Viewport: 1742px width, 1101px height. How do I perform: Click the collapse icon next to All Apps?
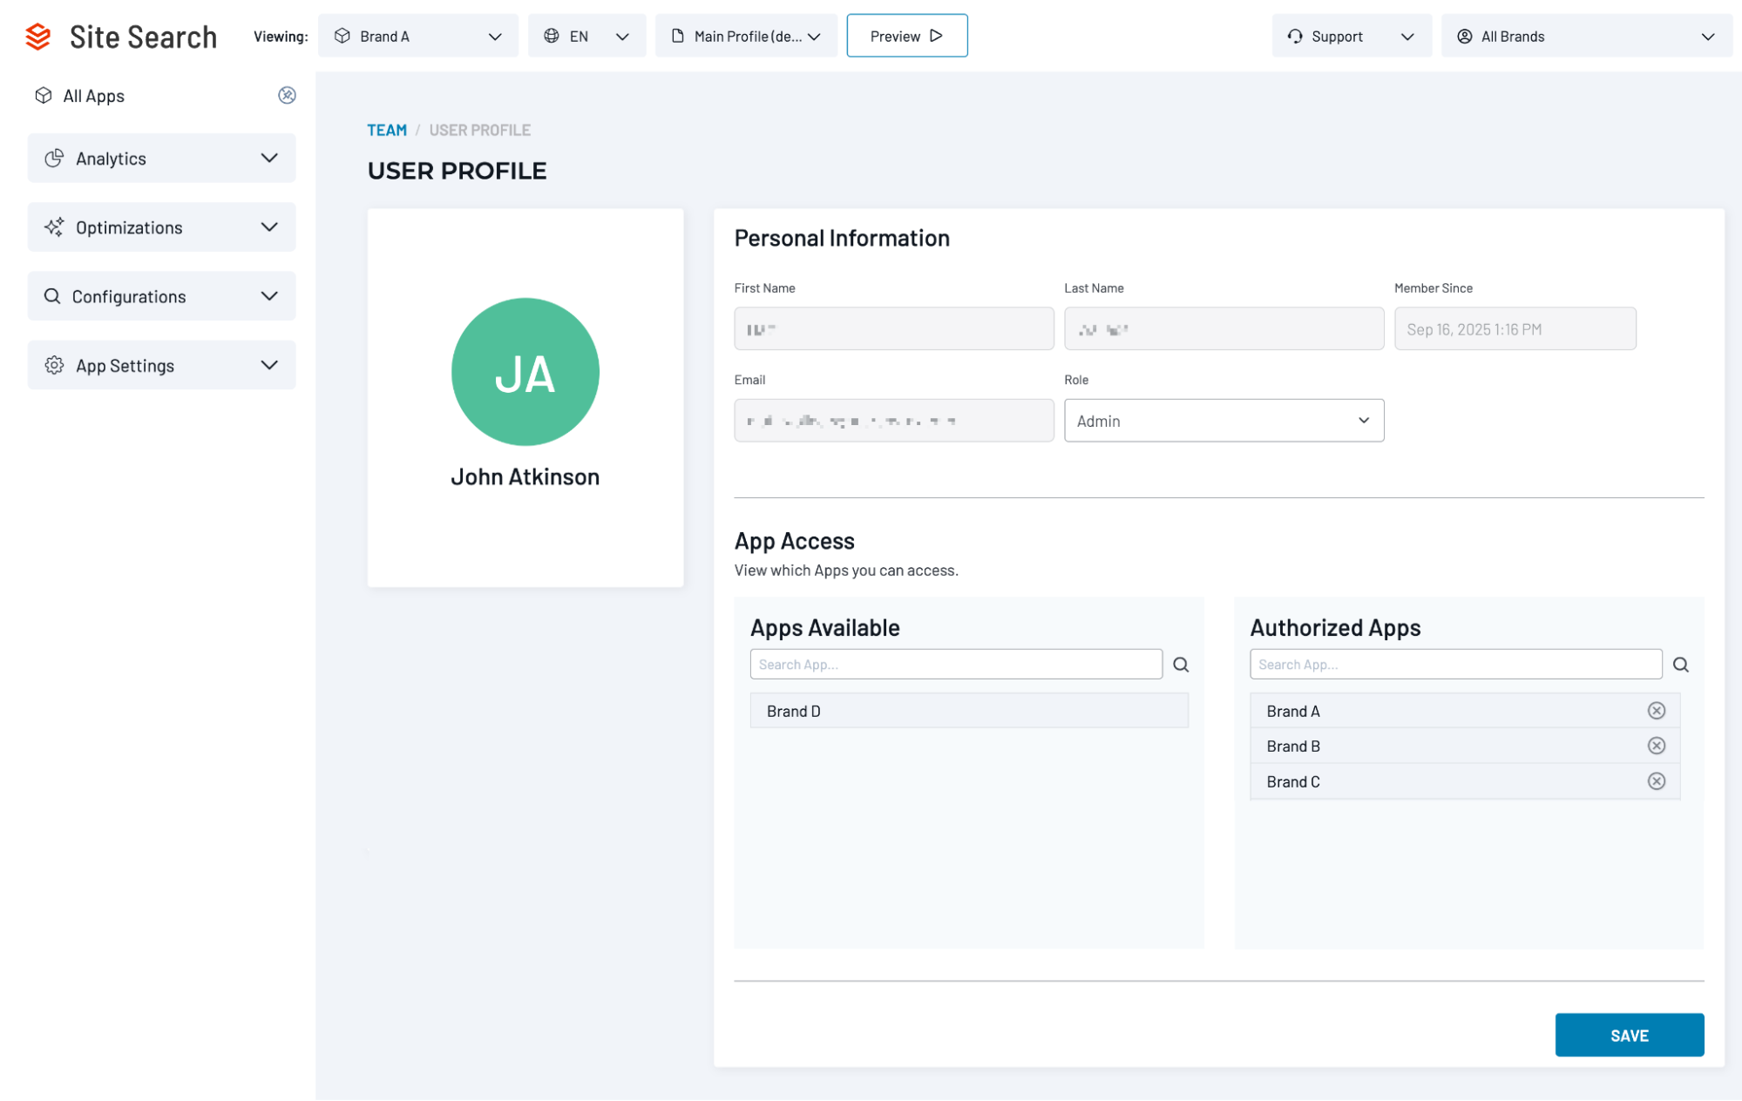[287, 96]
